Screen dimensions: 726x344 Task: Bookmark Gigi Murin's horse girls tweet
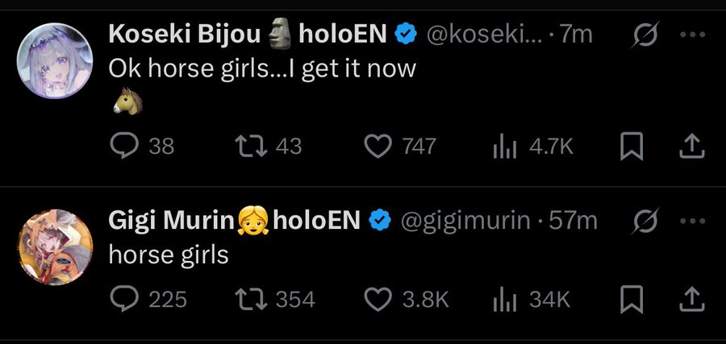pos(632,299)
